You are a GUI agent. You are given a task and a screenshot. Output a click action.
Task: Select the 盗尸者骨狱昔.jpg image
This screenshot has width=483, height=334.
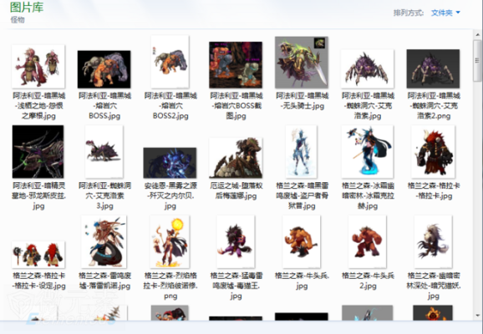302,152
